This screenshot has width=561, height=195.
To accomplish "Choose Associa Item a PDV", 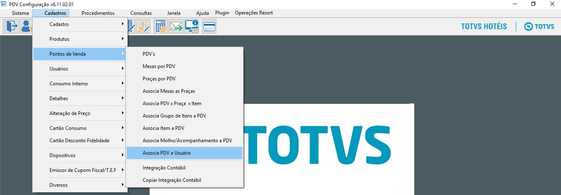I will point(184,128).
